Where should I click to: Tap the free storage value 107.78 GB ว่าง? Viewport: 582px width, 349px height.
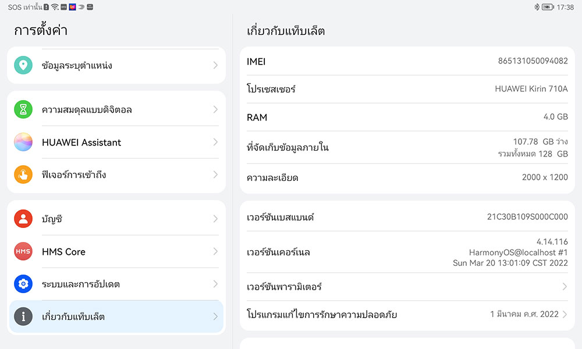coord(541,142)
